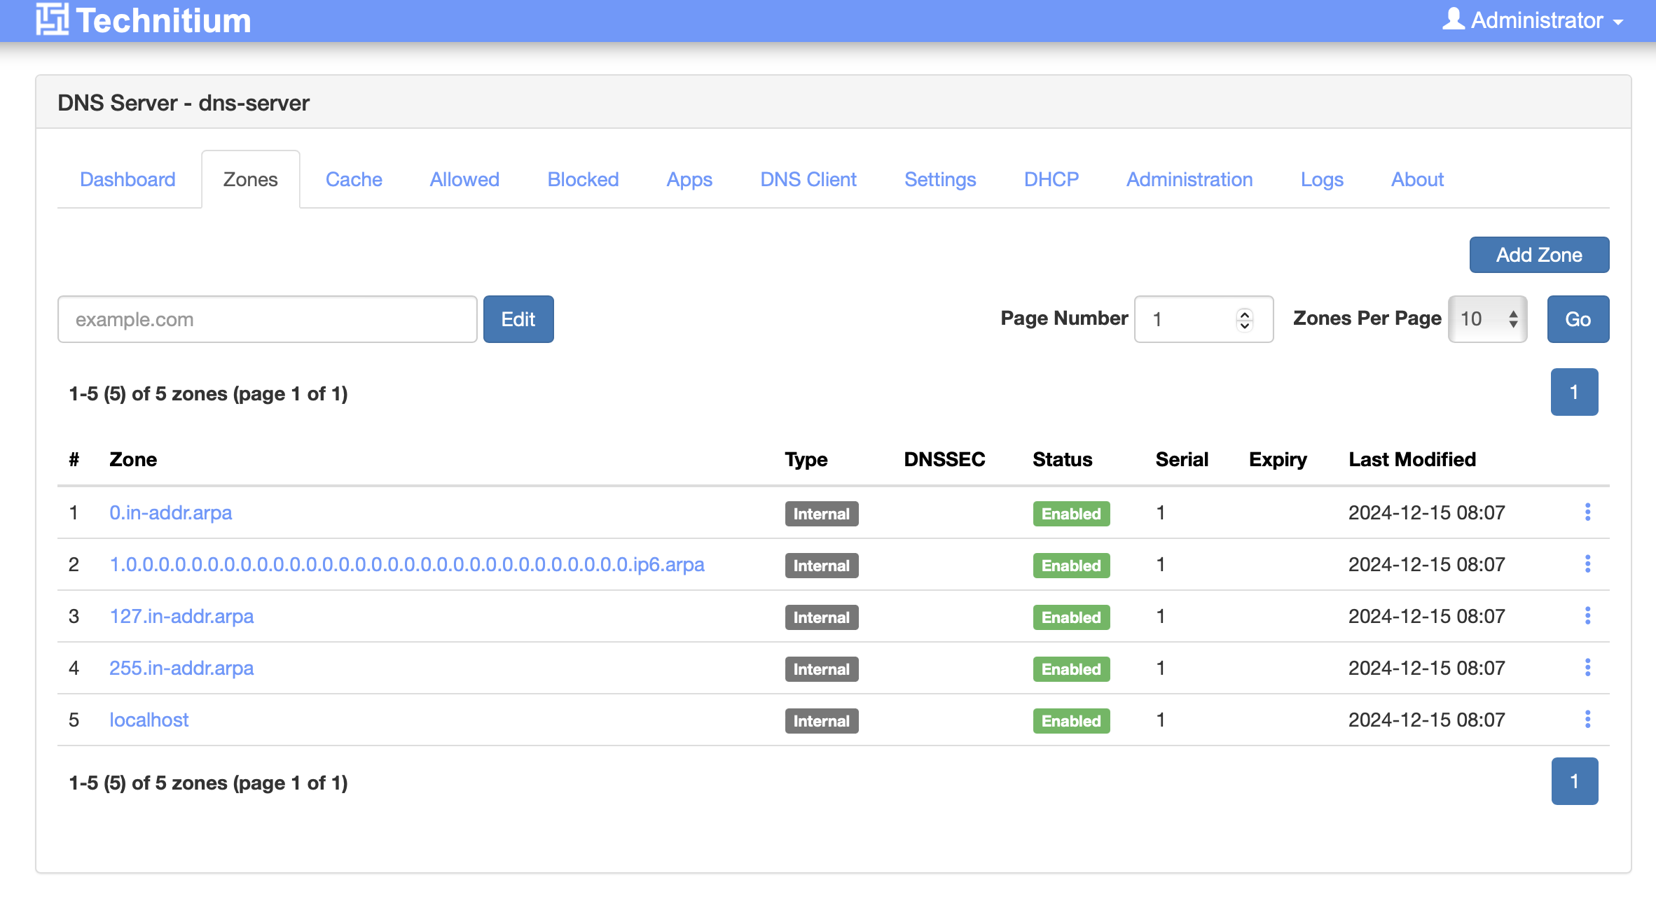
Task: Focus the example.com zone name field
Action: pyautogui.click(x=267, y=319)
